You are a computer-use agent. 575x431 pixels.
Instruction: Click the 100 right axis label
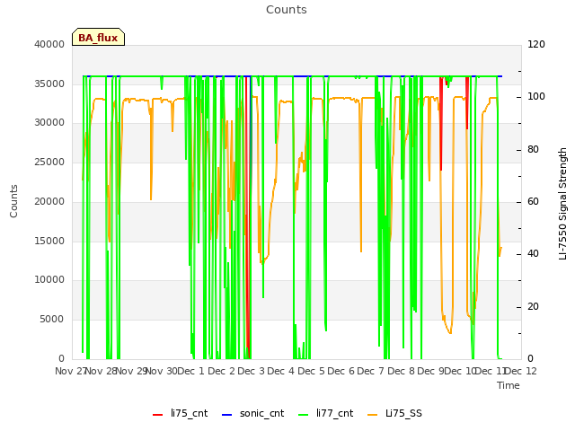click(x=536, y=96)
